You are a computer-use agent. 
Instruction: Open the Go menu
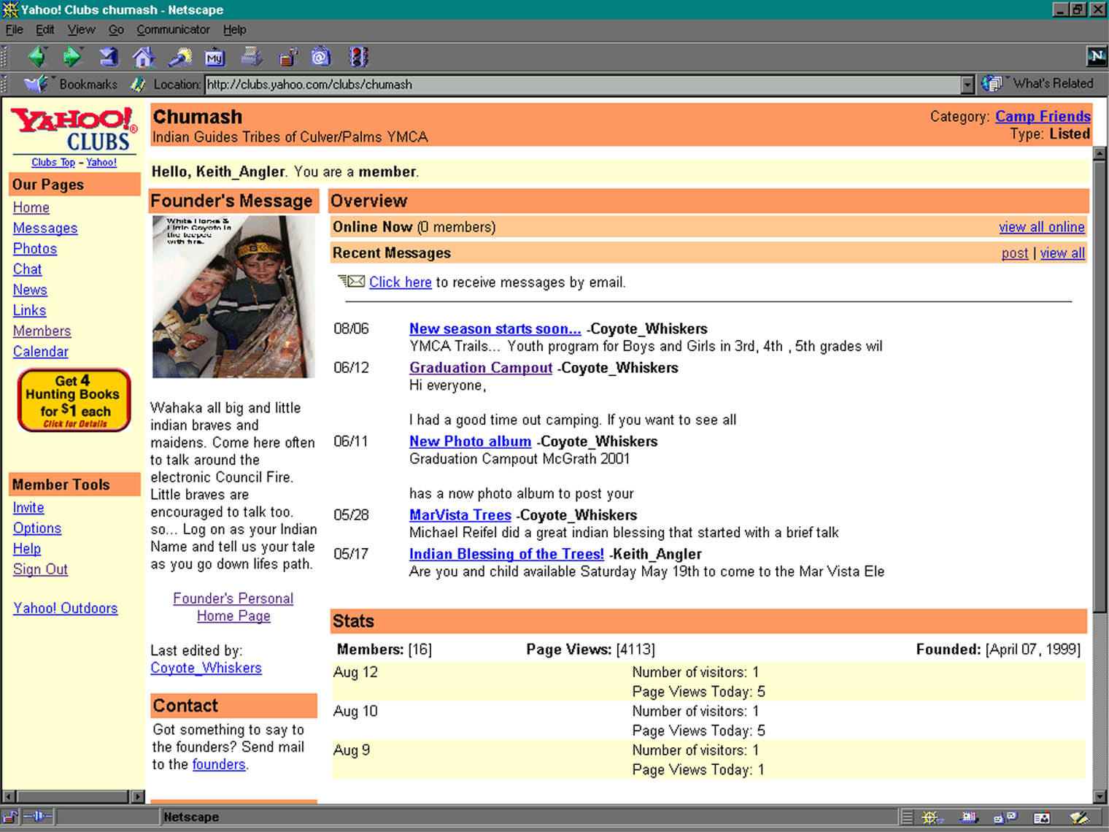pos(116,29)
